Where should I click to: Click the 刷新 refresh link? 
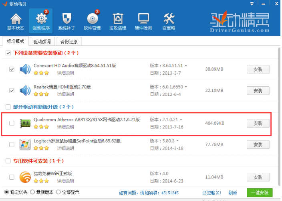click(x=233, y=193)
